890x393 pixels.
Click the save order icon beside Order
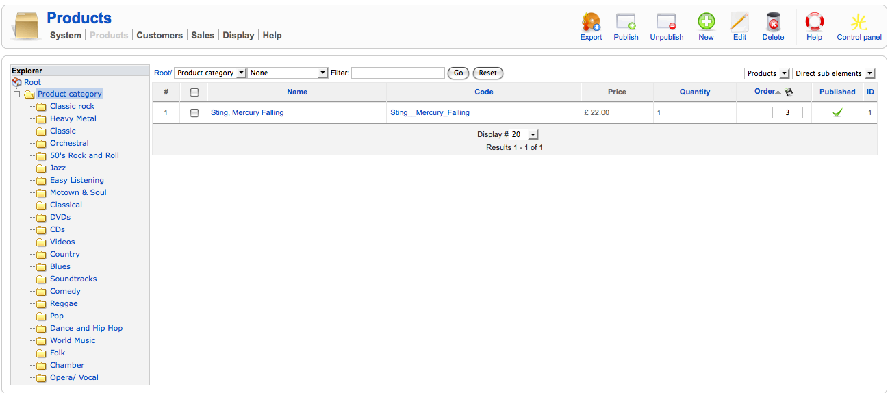[789, 92]
